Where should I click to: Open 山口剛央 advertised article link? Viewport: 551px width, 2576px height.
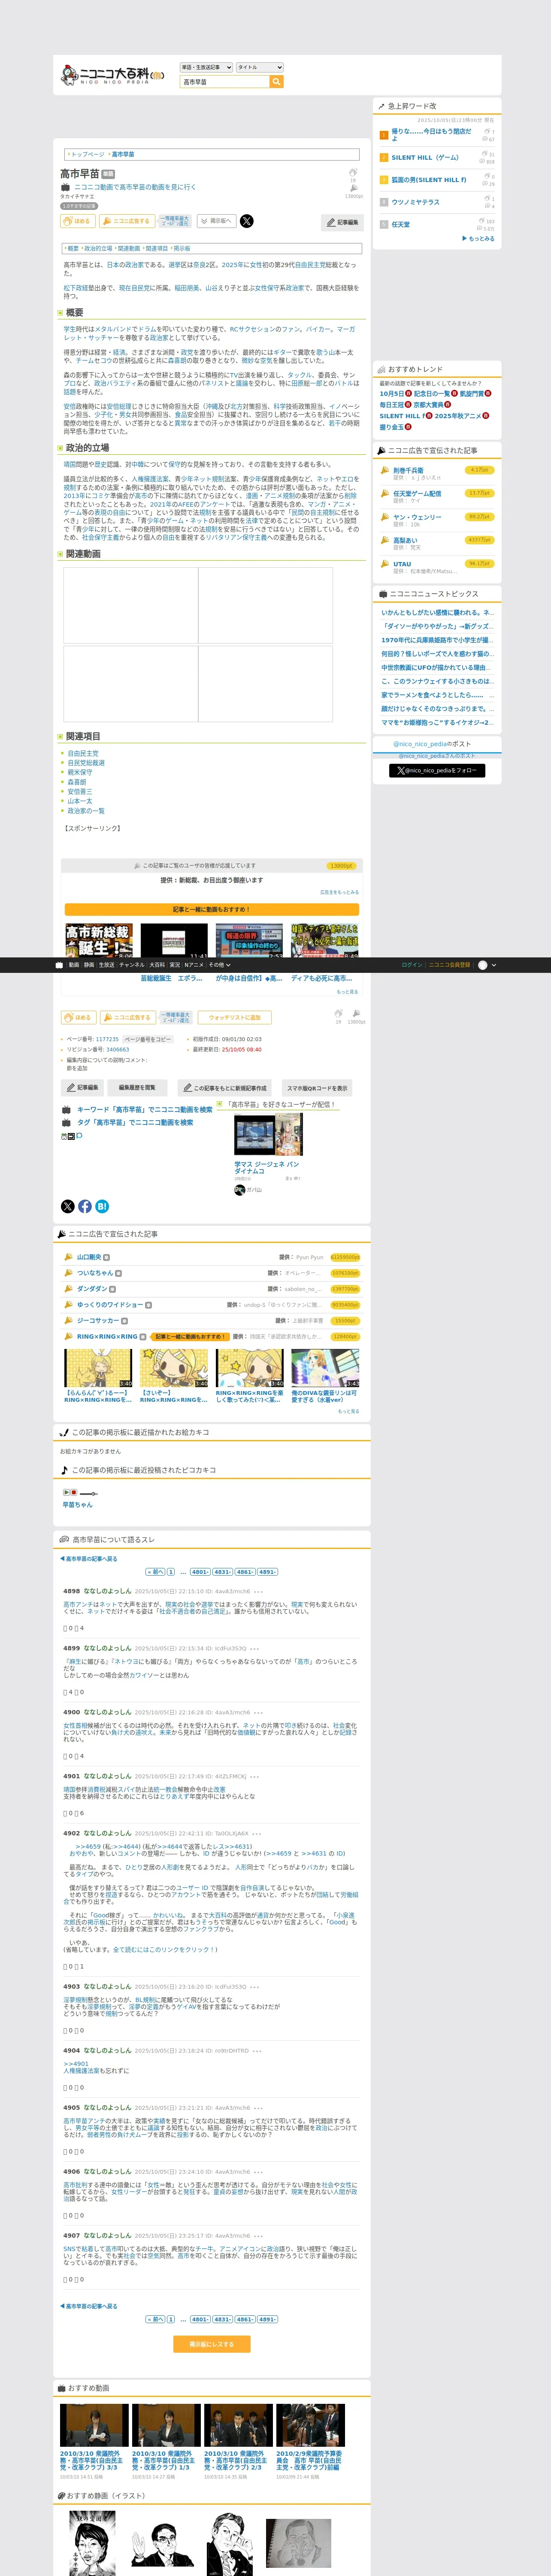pos(89,1257)
